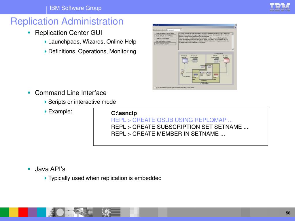Click the Q Capture control tables icon
This screenshot has width=295, height=221.
(195, 60)
